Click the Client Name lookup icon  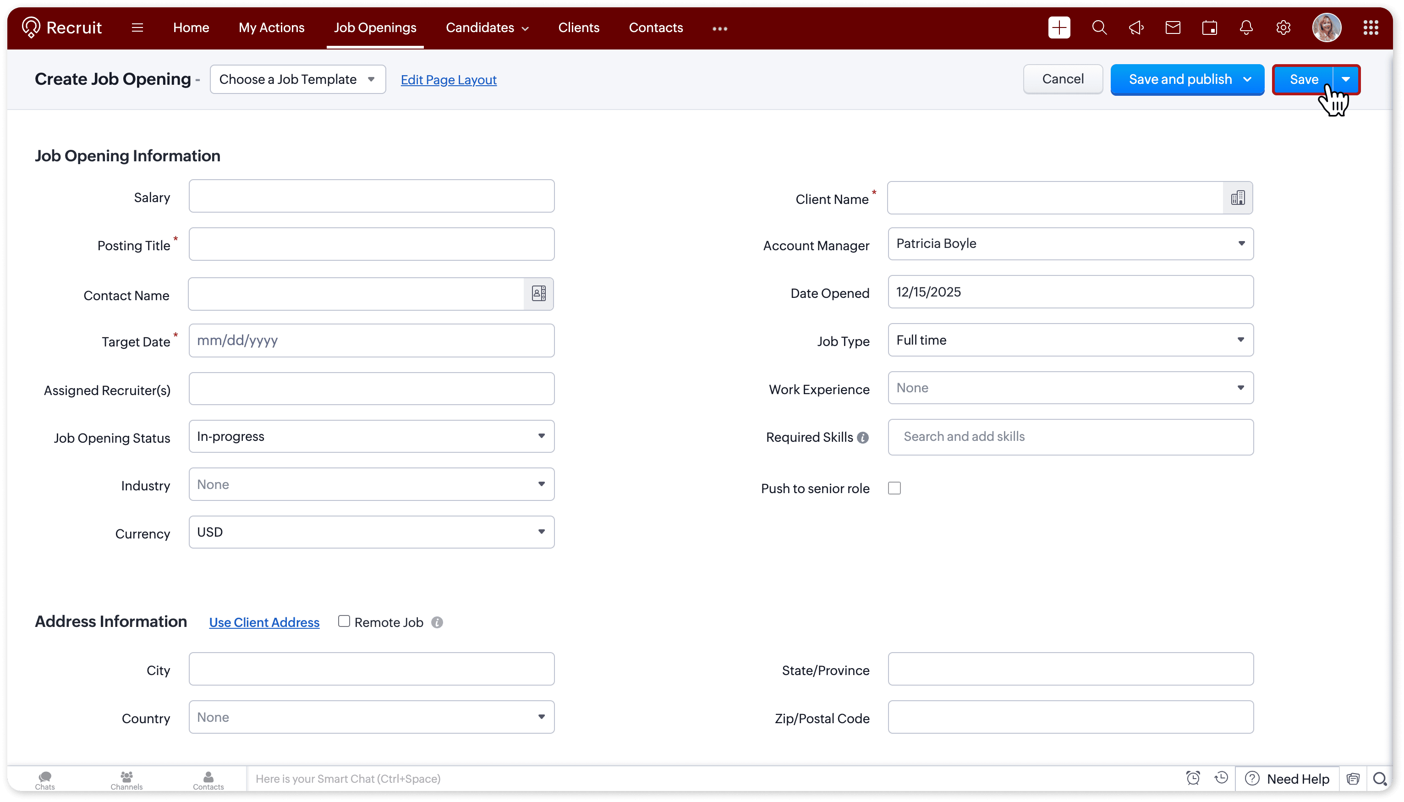point(1238,198)
